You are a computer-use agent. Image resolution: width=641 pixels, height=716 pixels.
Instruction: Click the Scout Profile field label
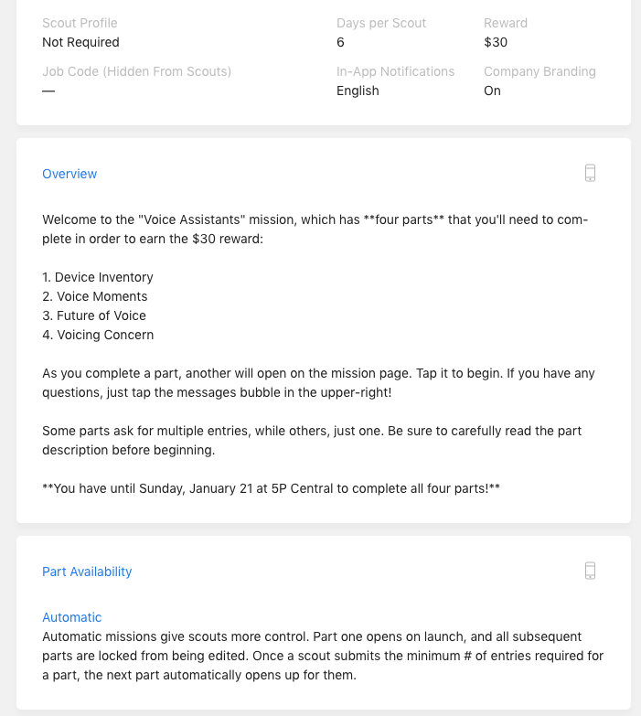click(x=80, y=23)
